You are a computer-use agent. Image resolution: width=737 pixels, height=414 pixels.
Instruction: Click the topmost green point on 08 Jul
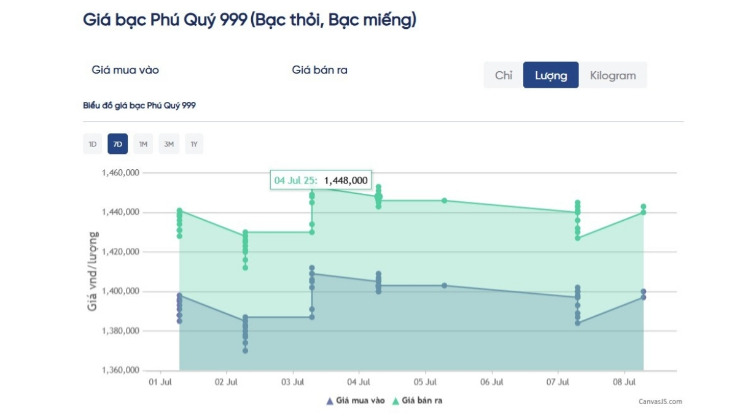[643, 207]
